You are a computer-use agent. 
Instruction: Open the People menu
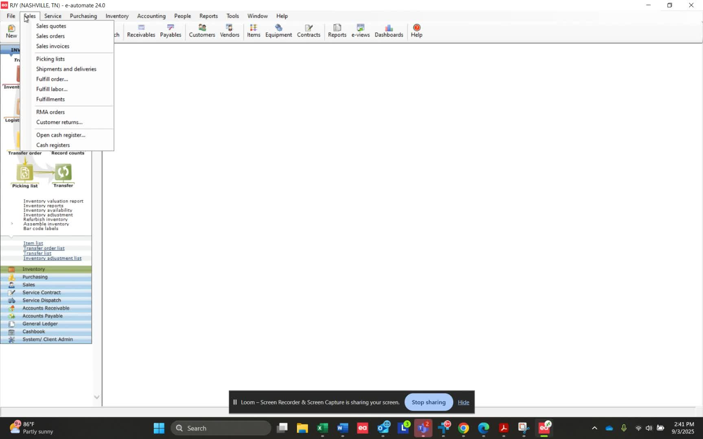click(x=183, y=16)
